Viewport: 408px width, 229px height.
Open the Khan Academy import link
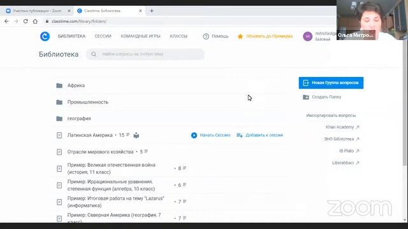click(342, 127)
